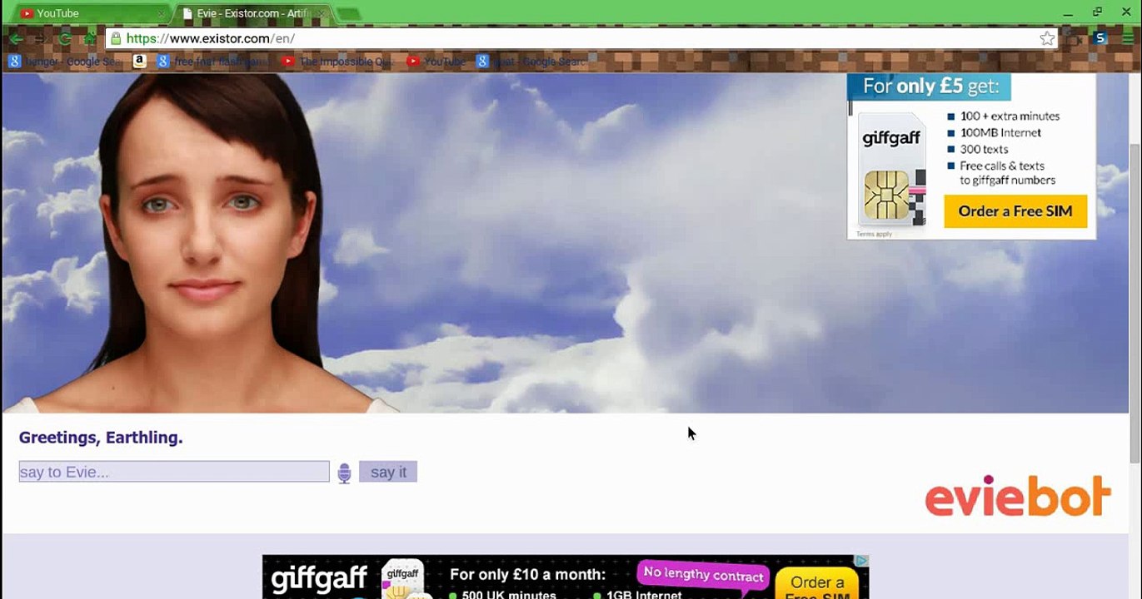This screenshot has height=599, width=1142.
Task: Open the 'goat - Google Search' bookmark
Action: pyautogui.click(x=531, y=61)
